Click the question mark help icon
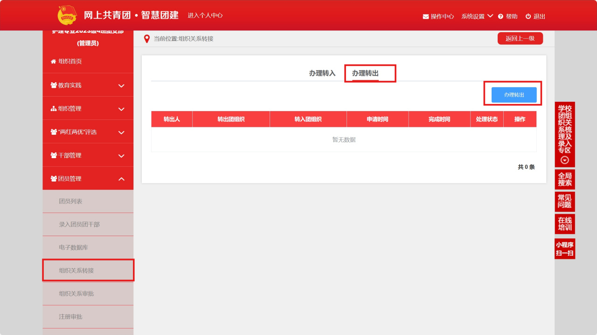This screenshot has height=335, width=597. tap(500, 16)
